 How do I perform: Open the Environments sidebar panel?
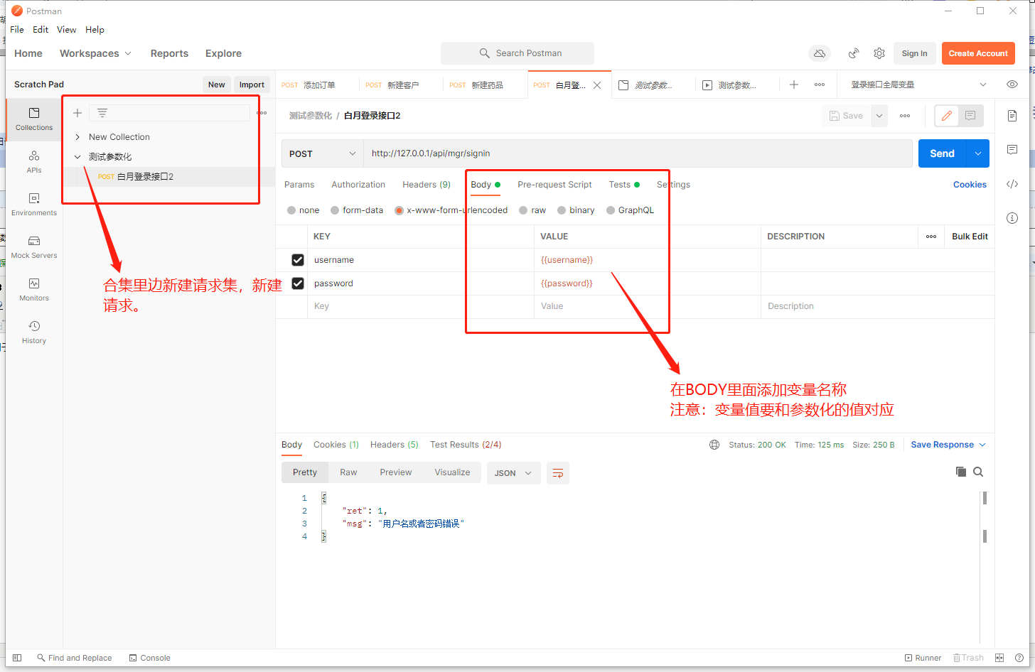pyautogui.click(x=34, y=204)
